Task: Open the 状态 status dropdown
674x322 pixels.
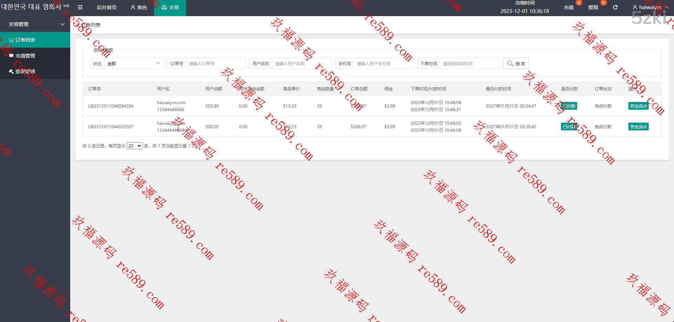Action: (133, 63)
